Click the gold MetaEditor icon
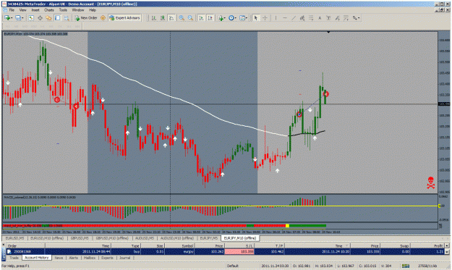The height and width of the screenshot is (270, 452). [x=103, y=18]
